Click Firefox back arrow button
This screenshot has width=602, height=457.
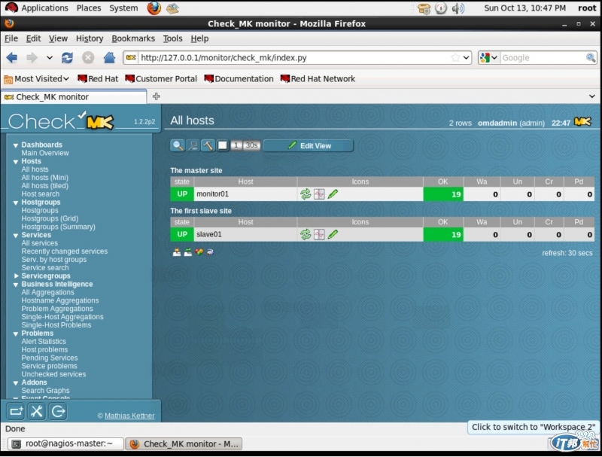point(12,58)
